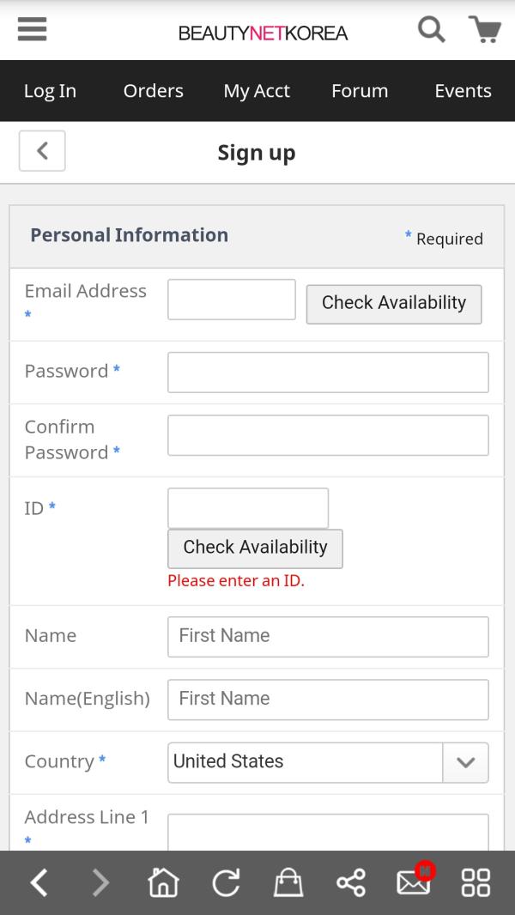Check Availability for the ID field
Image resolution: width=515 pixels, height=915 pixels.
tap(256, 548)
